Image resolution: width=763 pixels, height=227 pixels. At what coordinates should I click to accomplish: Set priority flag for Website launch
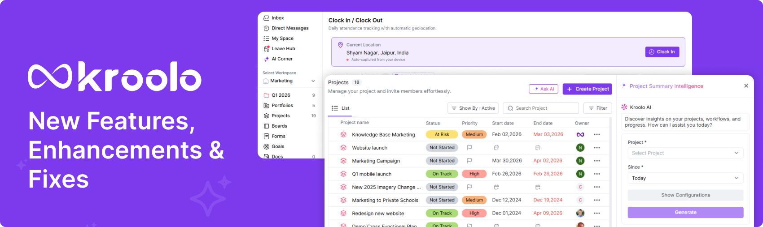[x=469, y=148]
